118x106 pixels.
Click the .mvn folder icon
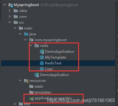point(16,17)
